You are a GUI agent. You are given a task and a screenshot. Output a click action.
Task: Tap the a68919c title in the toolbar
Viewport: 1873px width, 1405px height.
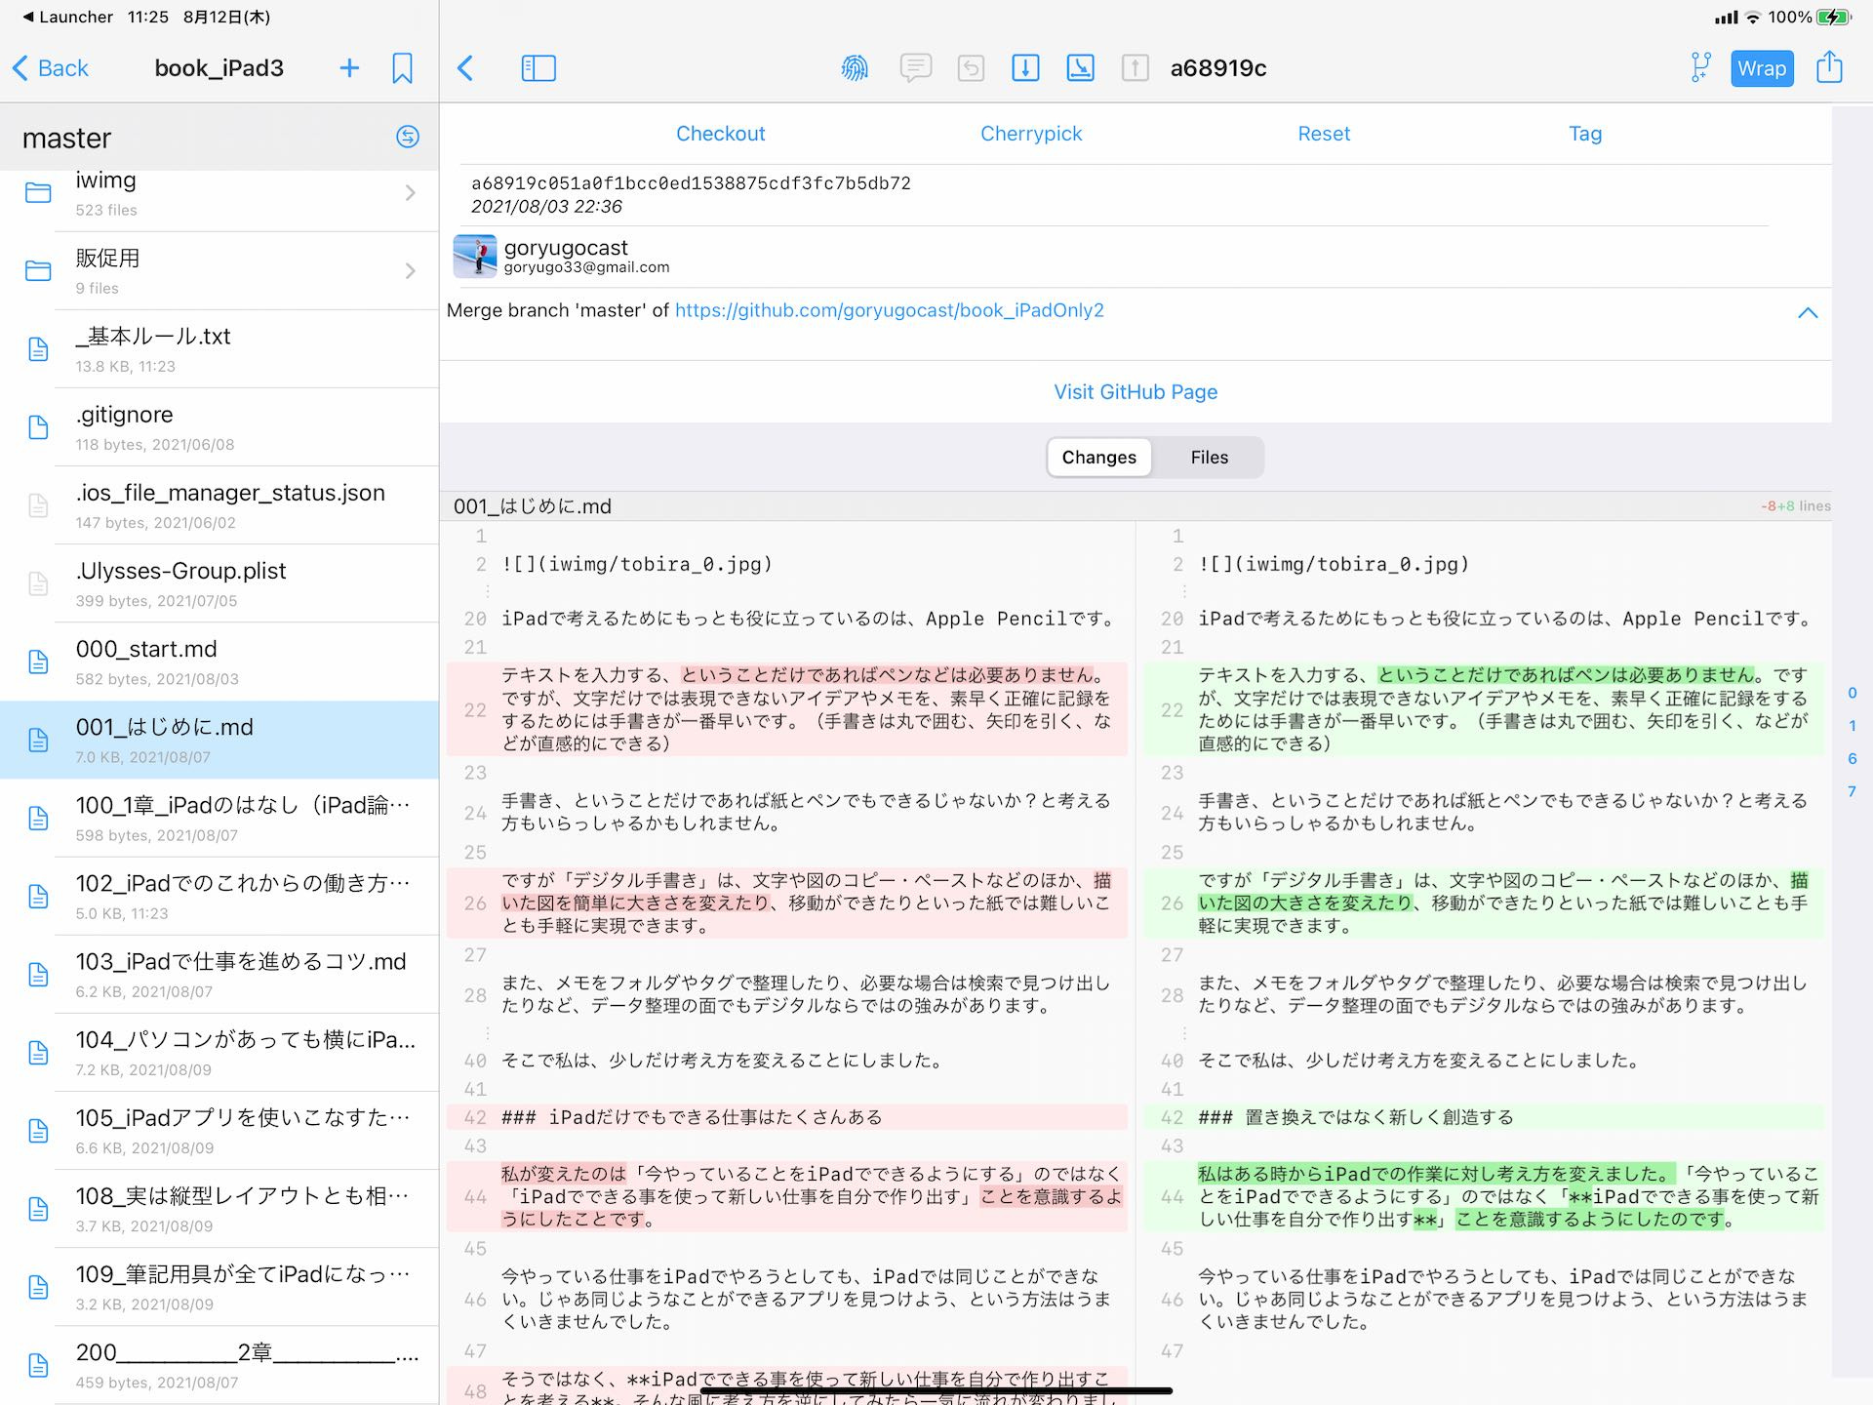point(1218,68)
